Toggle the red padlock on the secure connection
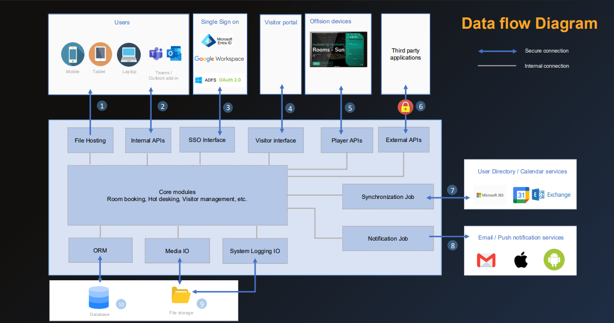This screenshot has height=323, width=614. [405, 106]
